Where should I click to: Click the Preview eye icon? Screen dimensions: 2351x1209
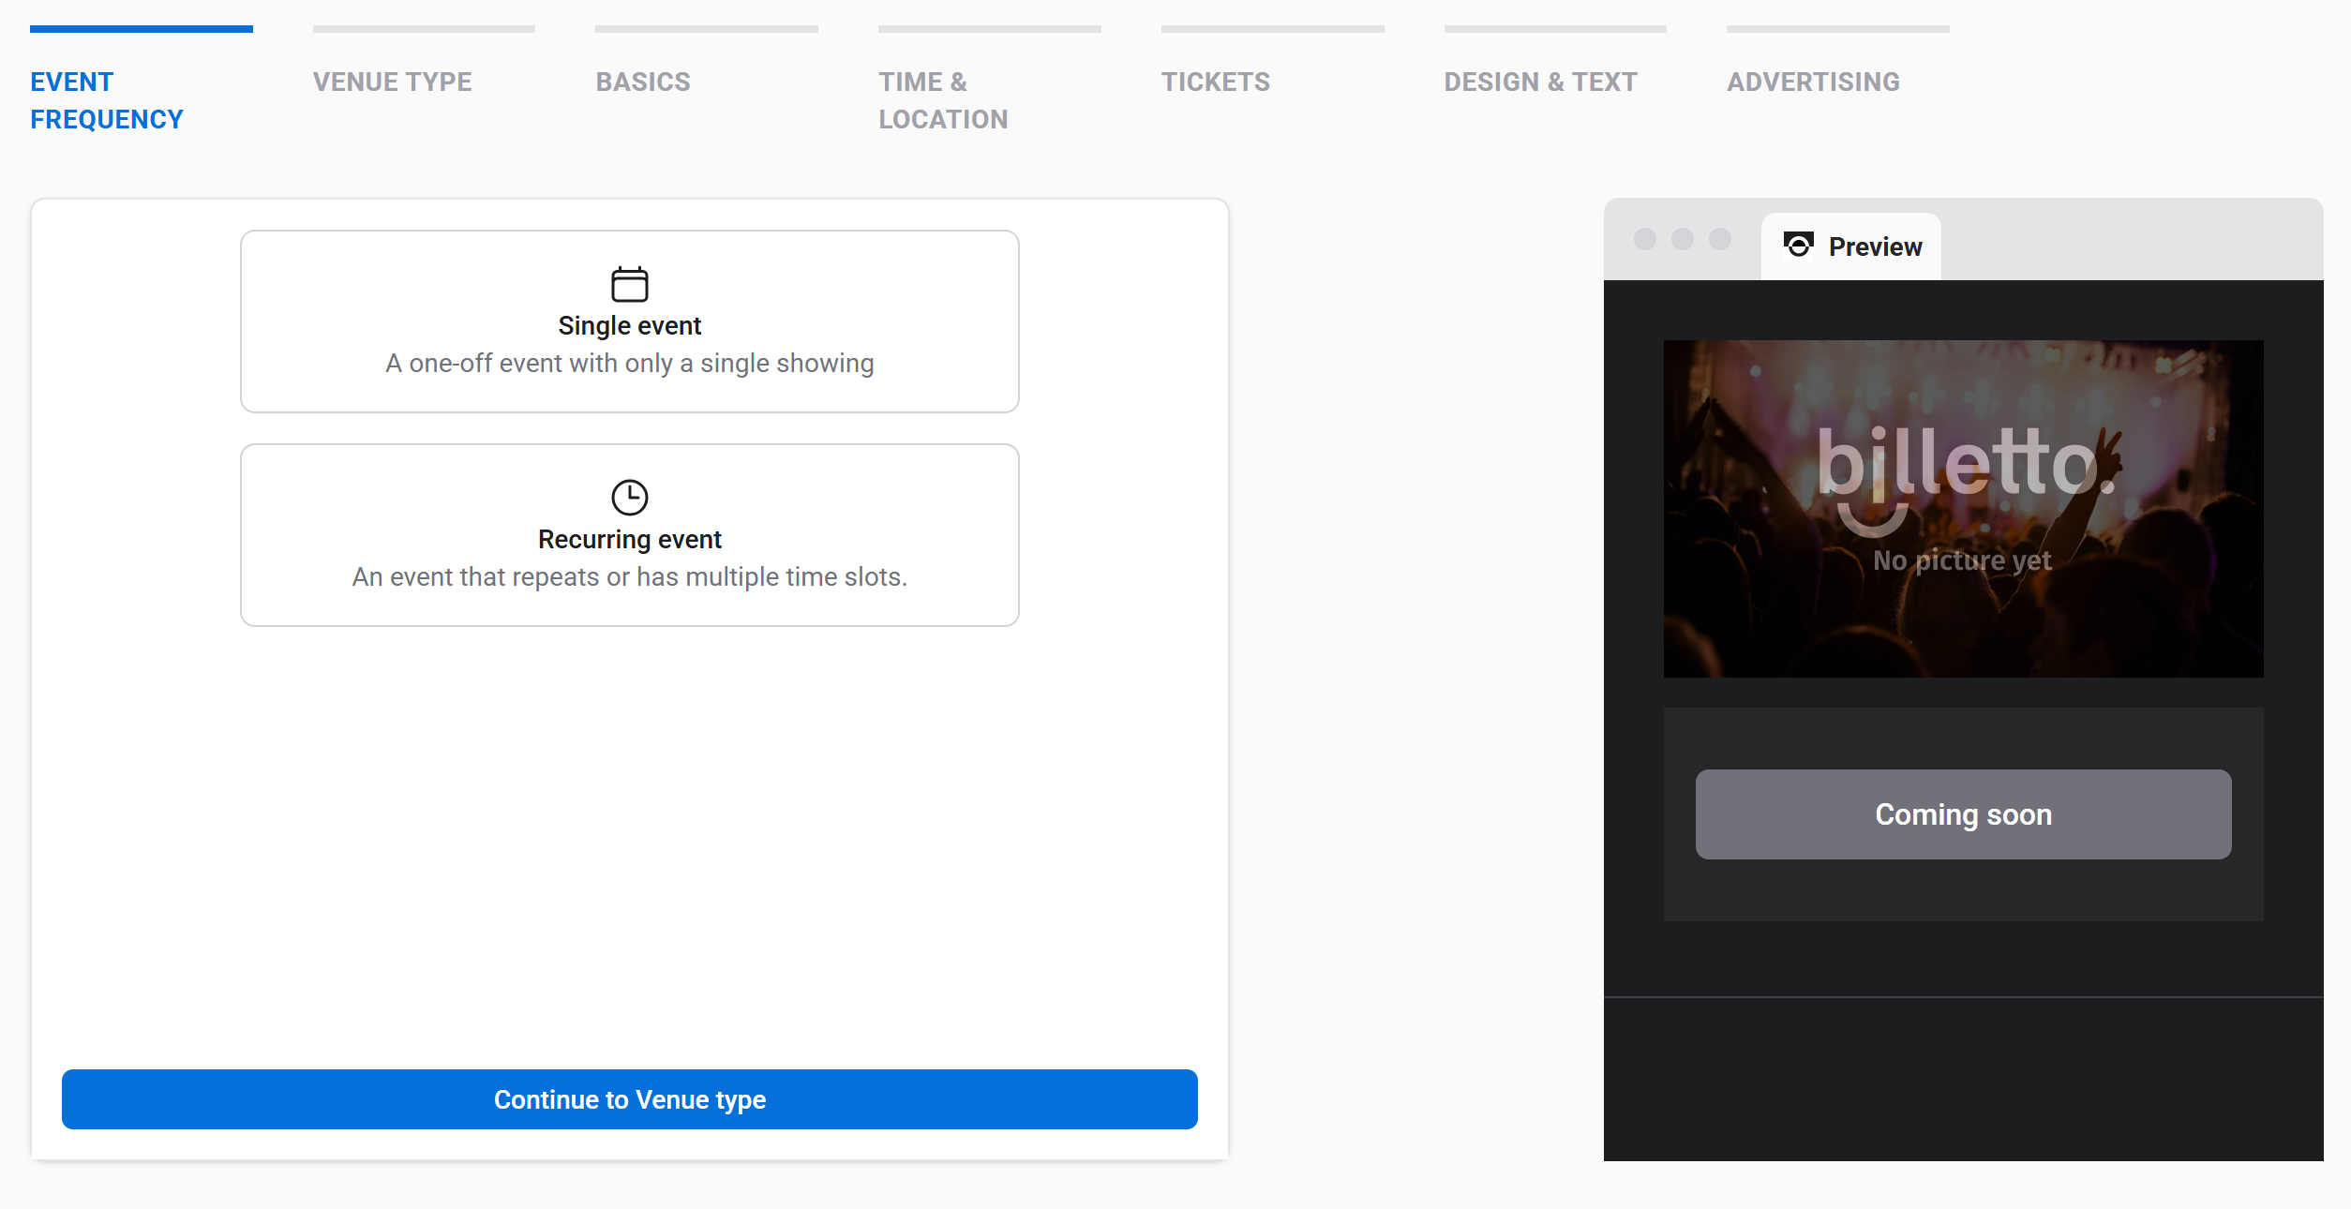(1798, 246)
